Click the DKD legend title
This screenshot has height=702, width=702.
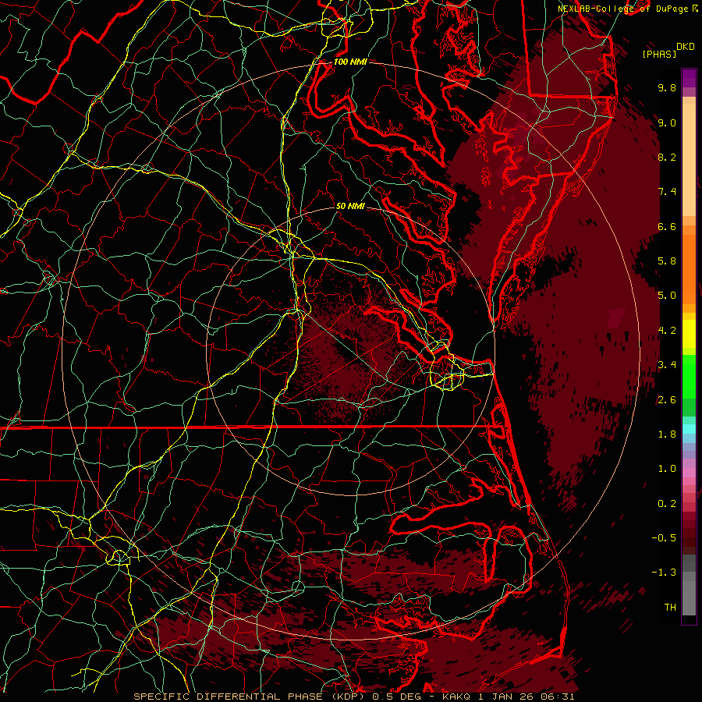685,47
